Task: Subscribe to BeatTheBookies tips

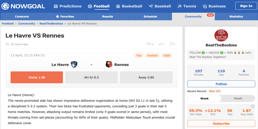Action: (x=221, y=124)
